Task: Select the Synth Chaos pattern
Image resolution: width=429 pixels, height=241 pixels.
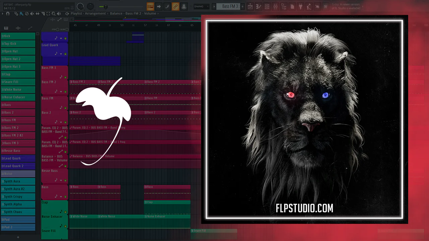Action: (x=18, y=212)
